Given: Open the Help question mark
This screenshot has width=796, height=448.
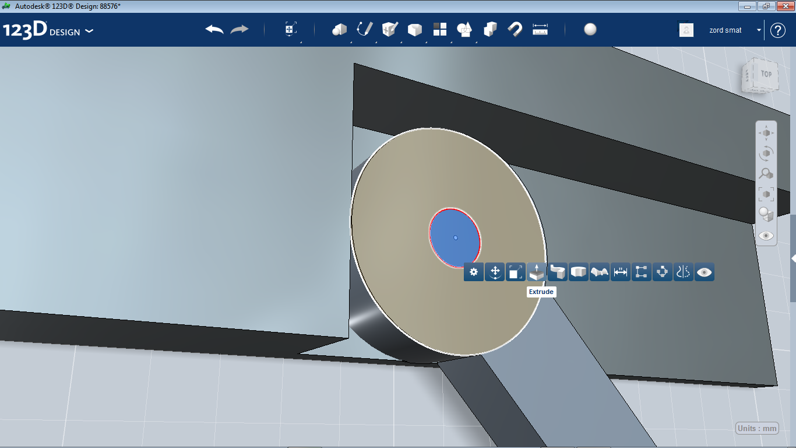Looking at the screenshot, I should tap(778, 30).
